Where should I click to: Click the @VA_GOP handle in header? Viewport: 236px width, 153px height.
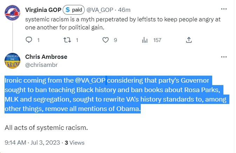pos(100,10)
